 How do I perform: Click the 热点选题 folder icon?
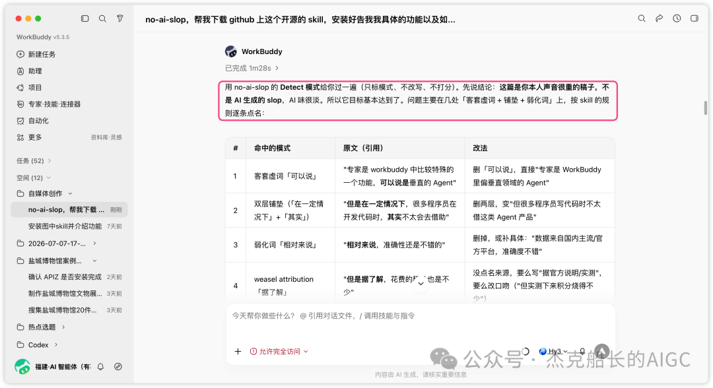20,327
